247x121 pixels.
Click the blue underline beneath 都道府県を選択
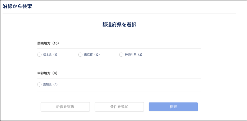pyautogui.click(x=119, y=32)
